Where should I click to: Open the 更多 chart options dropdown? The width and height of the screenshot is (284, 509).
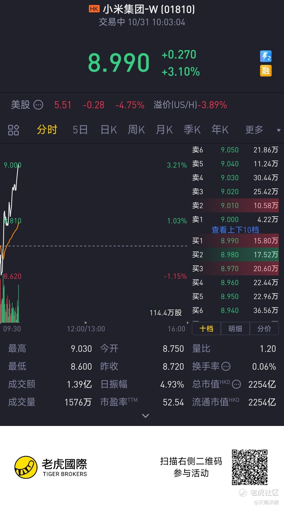coord(263,130)
